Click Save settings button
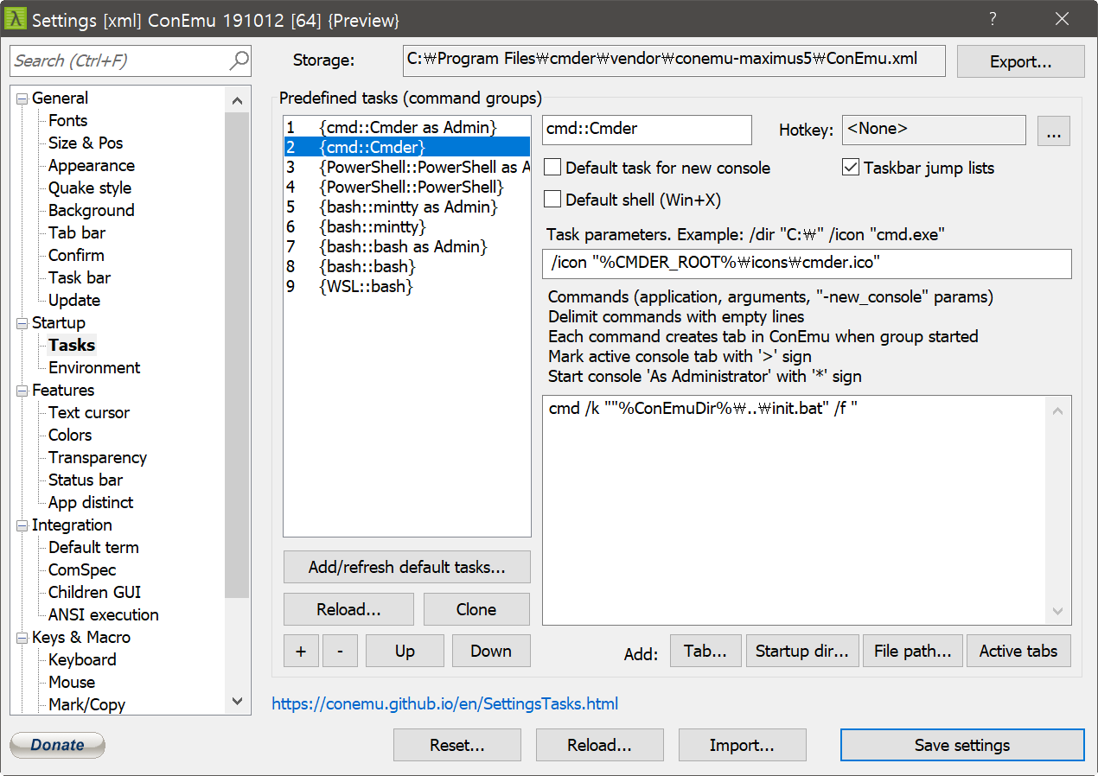Screen dimensions: 1098x776 tap(962, 745)
